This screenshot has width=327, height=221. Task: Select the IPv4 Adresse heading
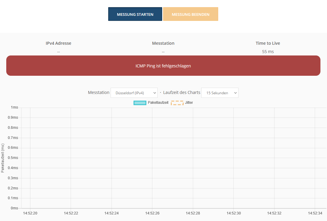click(58, 43)
